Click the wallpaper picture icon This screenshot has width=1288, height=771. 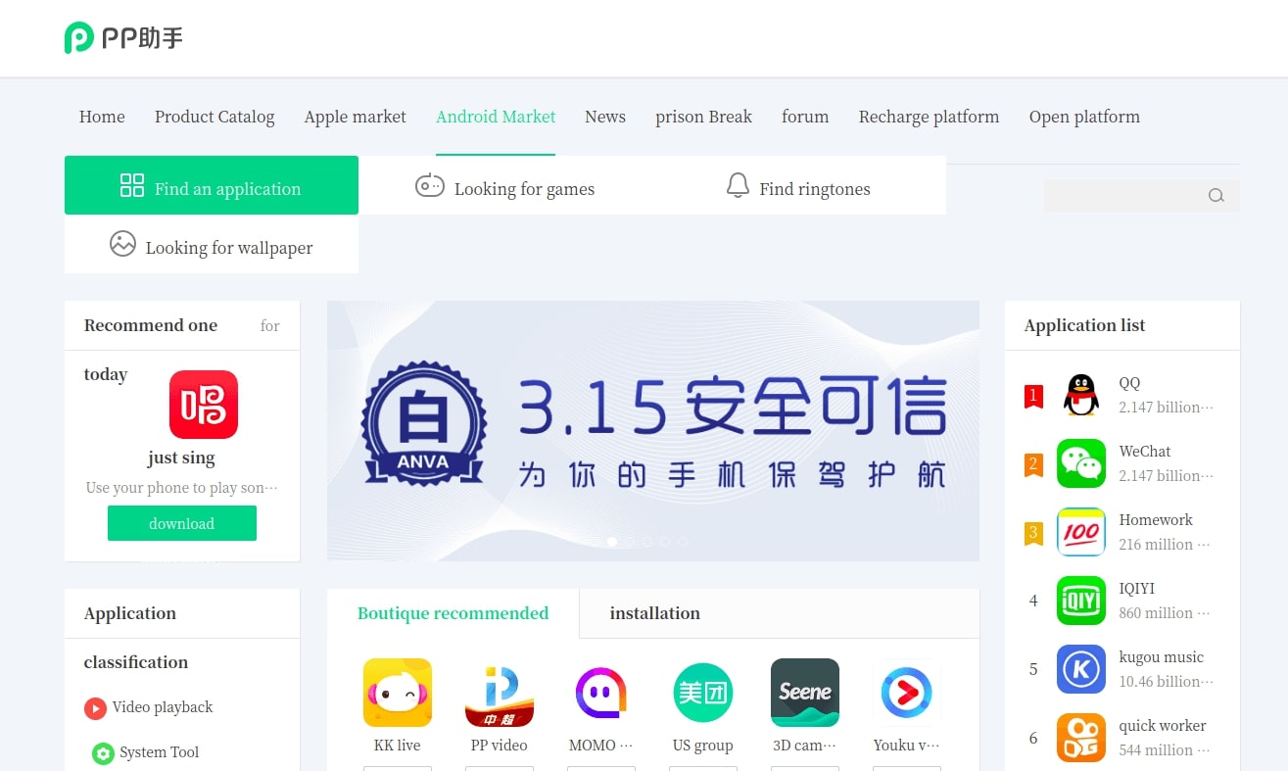point(122,244)
